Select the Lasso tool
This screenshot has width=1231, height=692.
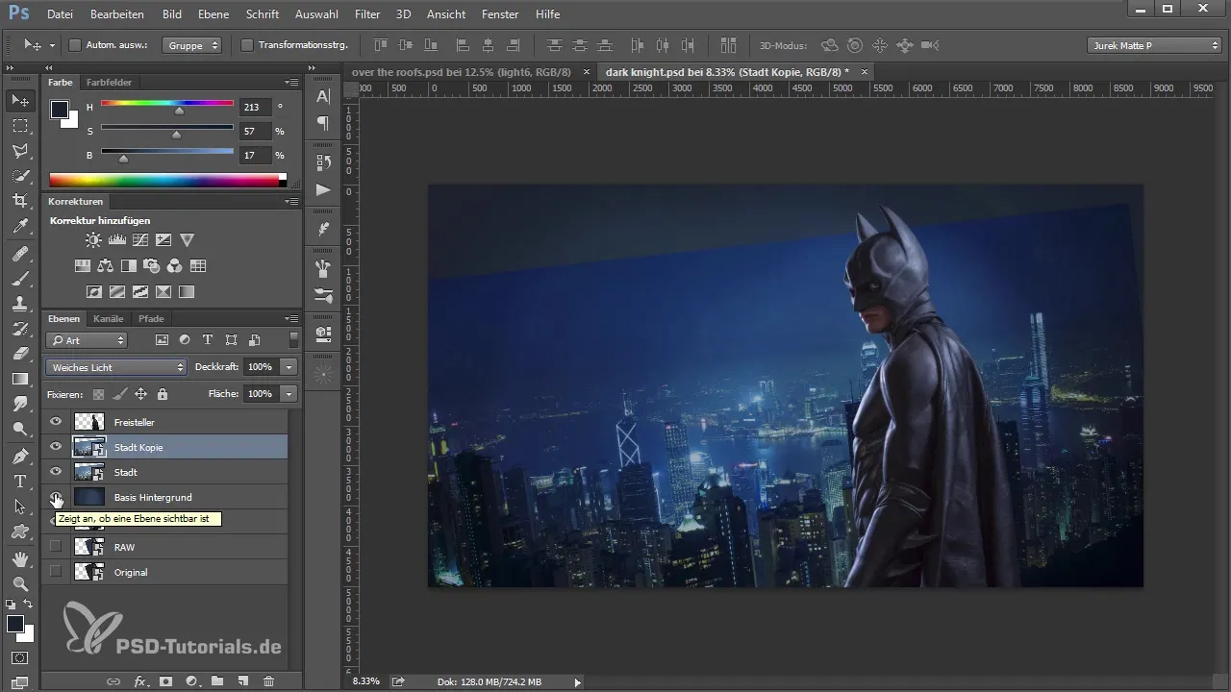(x=20, y=151)
